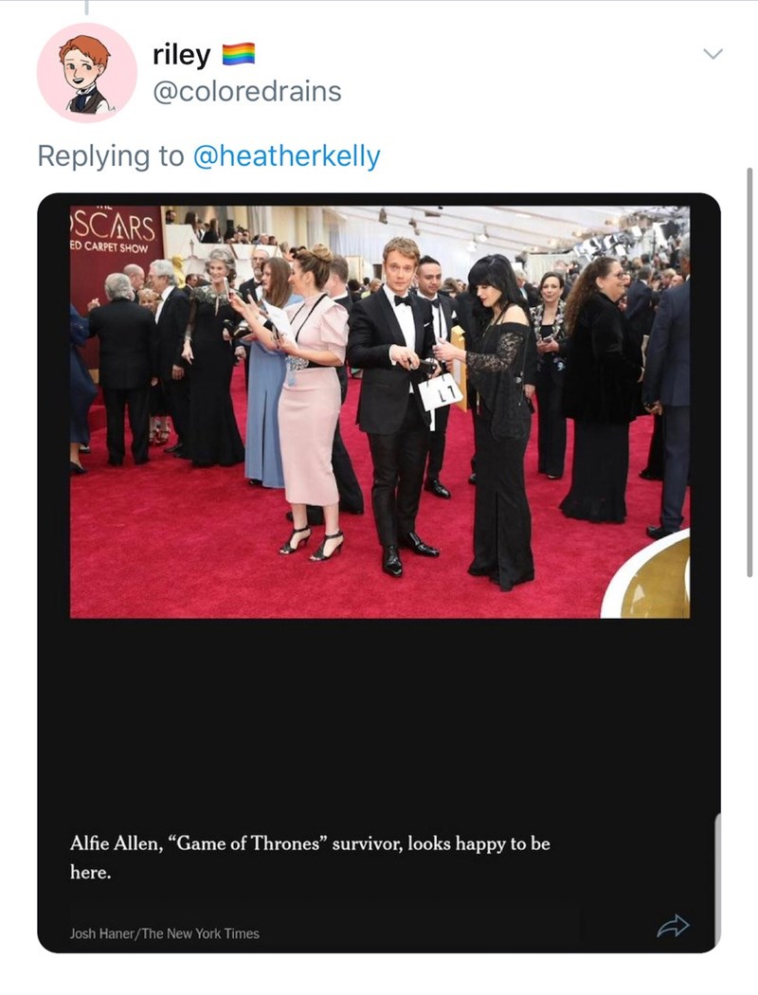758x995 pixels.
Task: Click the share arrow on the photo card
Action: [673, 925]
